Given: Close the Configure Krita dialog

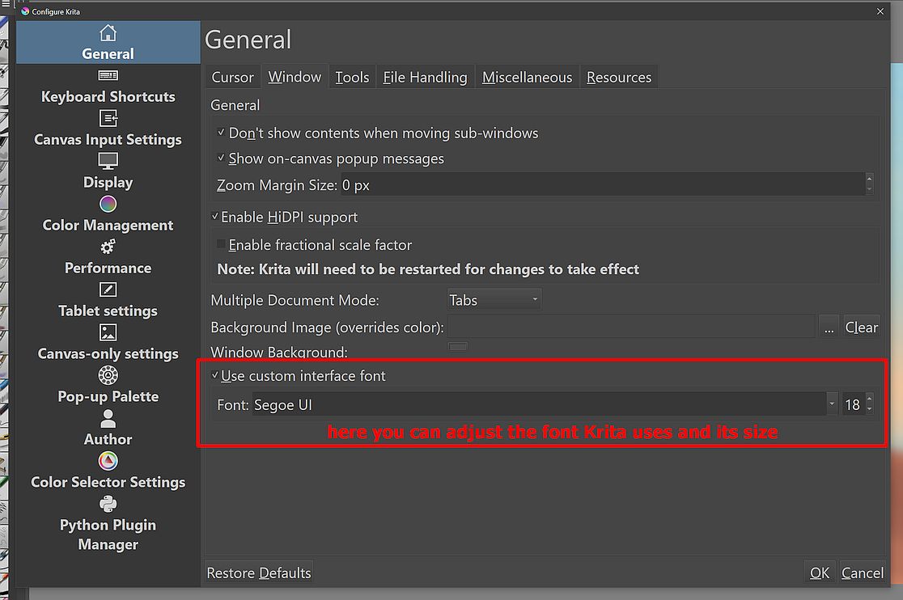Looking at the screenshot, I should coord(880,11).
